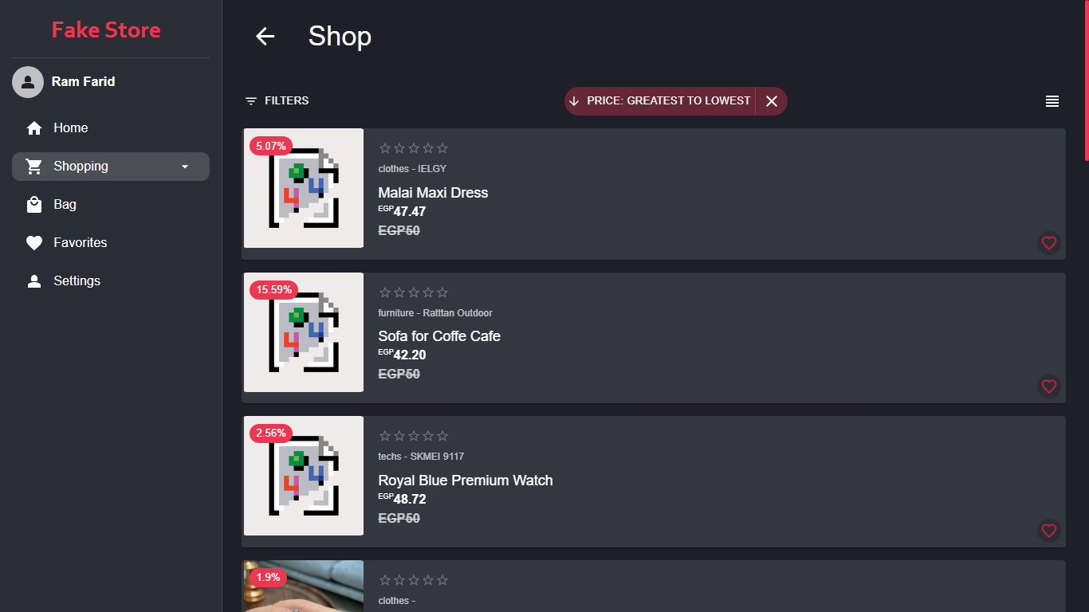The image size is (1089, 612).
Task: Remove the price sort chip
Action: pos(771,101)
